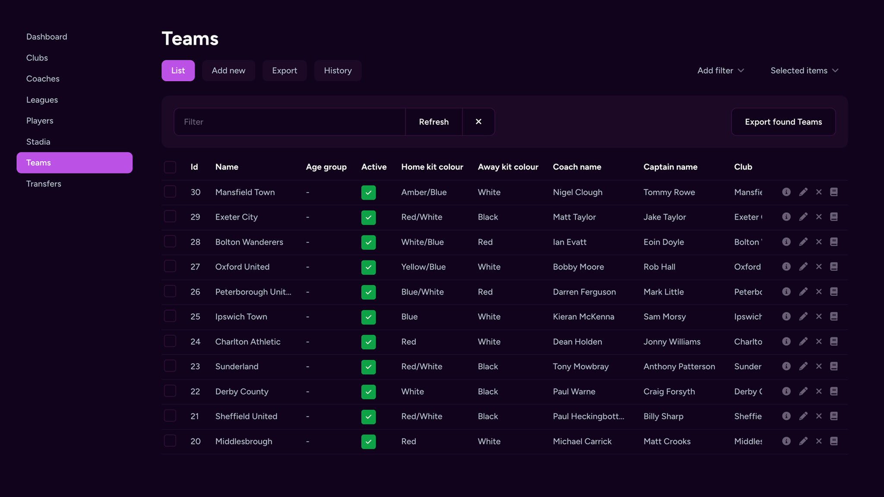The image size is (884, 497).
Task: Open the Coaches page from sidebar
Action: tap(43, 79)
